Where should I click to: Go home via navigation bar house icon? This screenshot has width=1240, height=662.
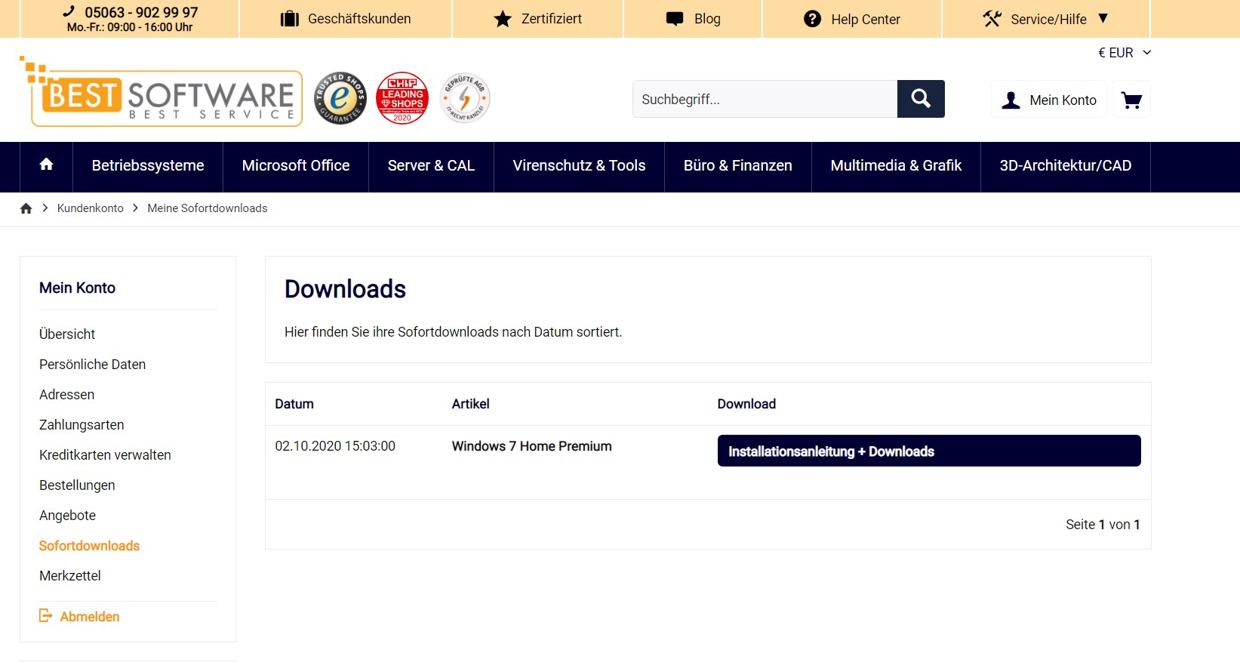click(x=46, y=165)
